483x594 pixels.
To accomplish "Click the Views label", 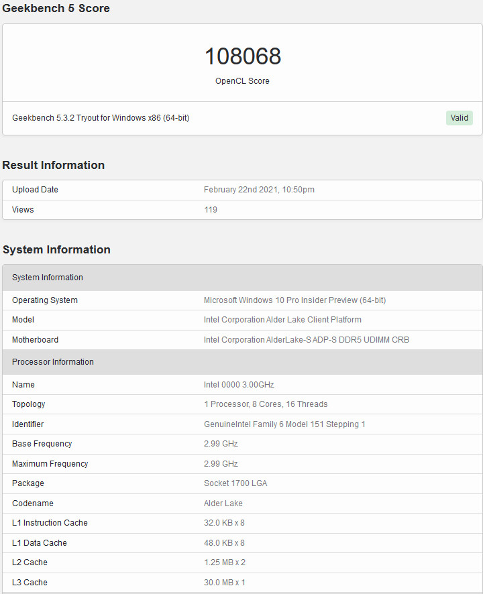I will pyautogui.click(x=23, y=209).
